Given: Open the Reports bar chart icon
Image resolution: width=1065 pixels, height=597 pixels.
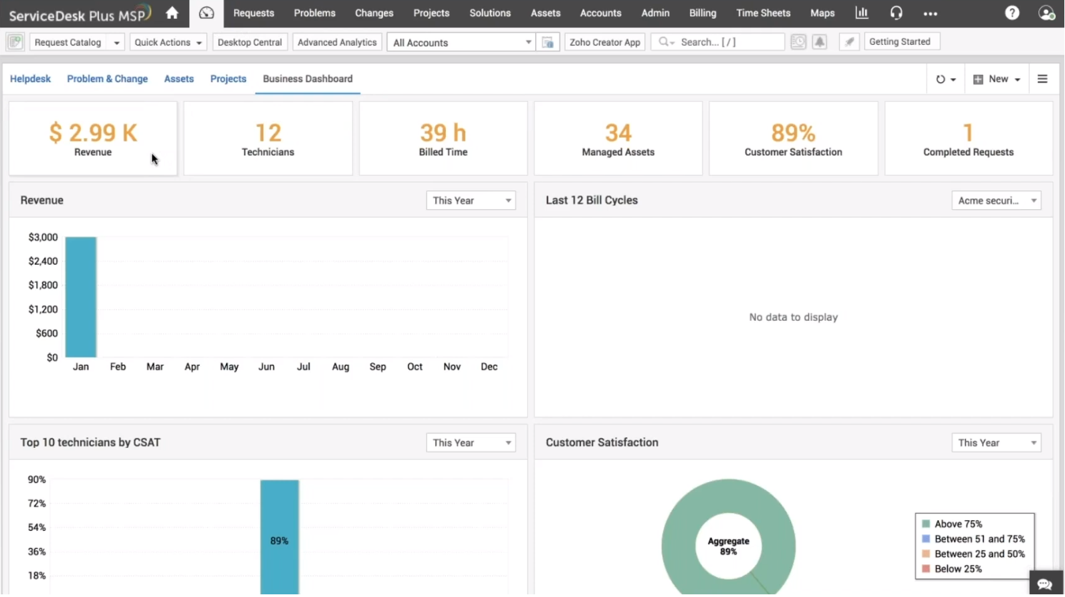Looking at the screenshot, I should pyautogui.click(x=862, y=13).
